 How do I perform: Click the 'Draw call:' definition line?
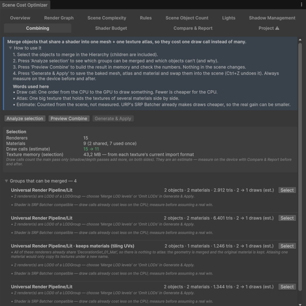pos(115,92)
